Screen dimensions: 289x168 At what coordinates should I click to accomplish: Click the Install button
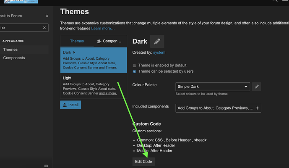click(x=70, y=105)
